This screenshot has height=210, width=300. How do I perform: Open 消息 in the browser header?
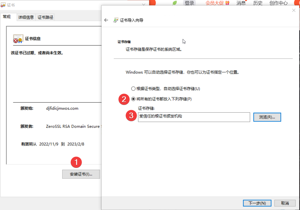tap(241, 3)
